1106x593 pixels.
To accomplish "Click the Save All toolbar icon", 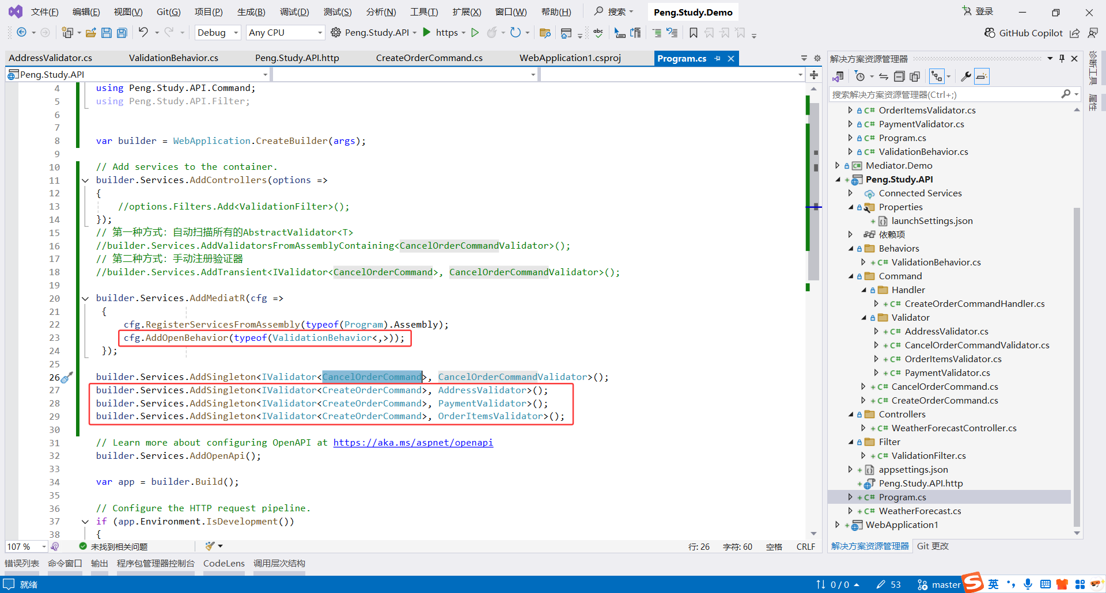I will click(122, 33).
